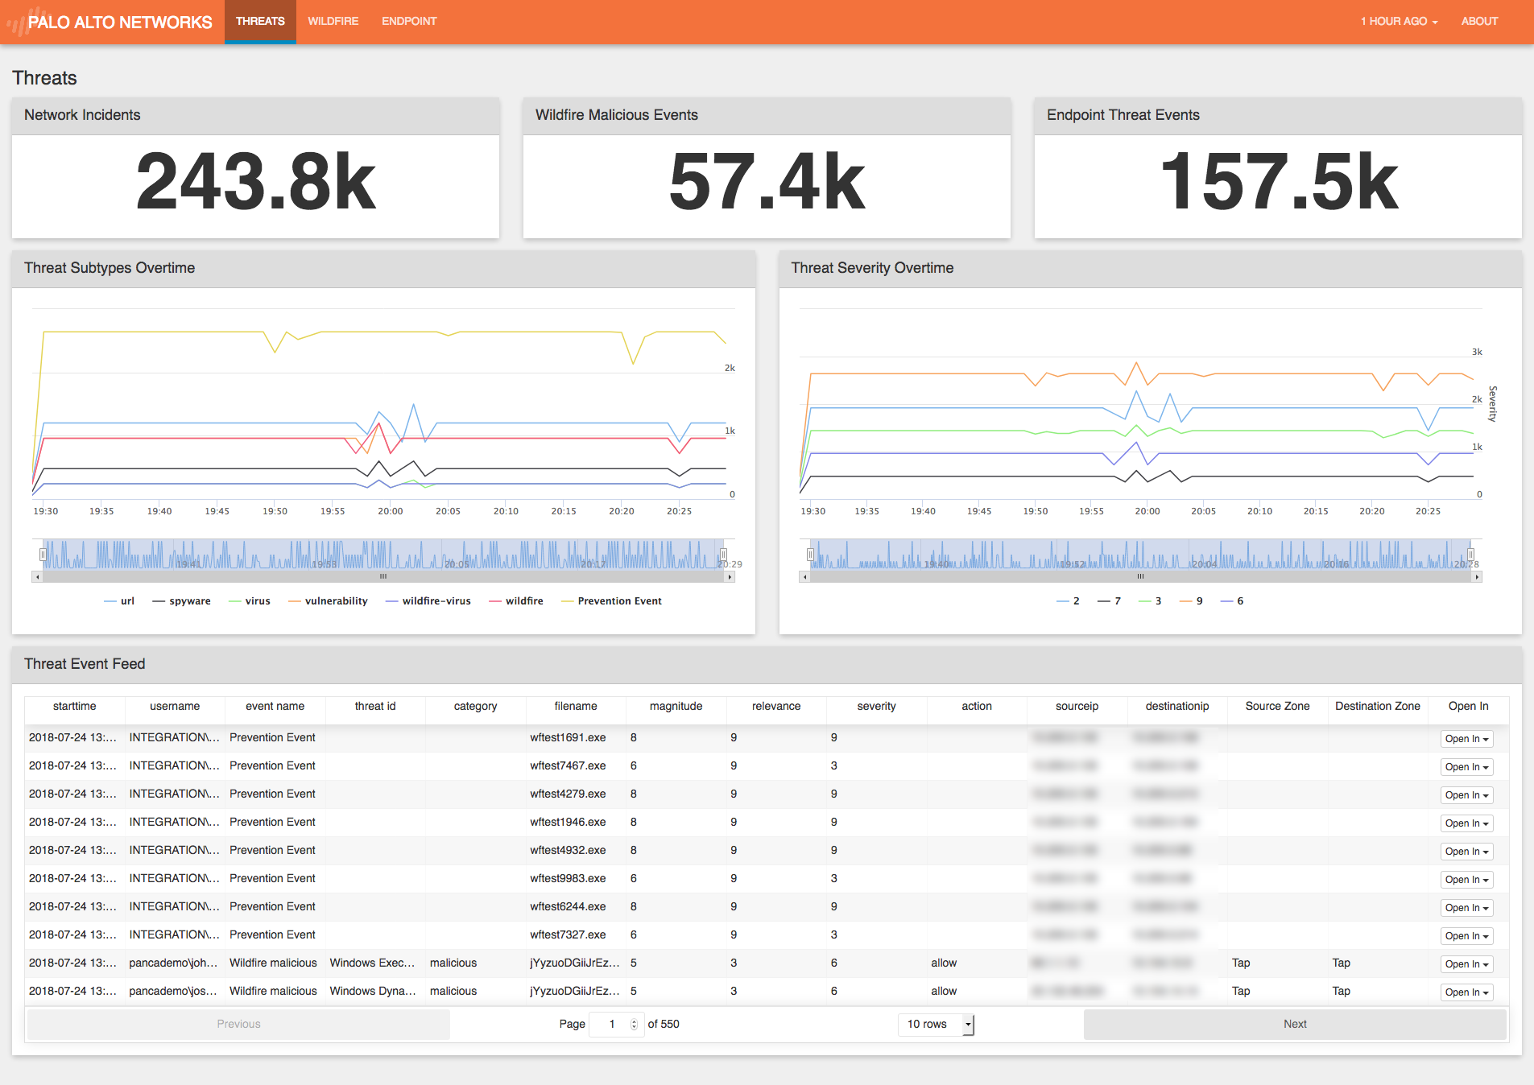
Task: Open 'Open In' menu for wftest4932.exe row
Action: point(1466,852)
